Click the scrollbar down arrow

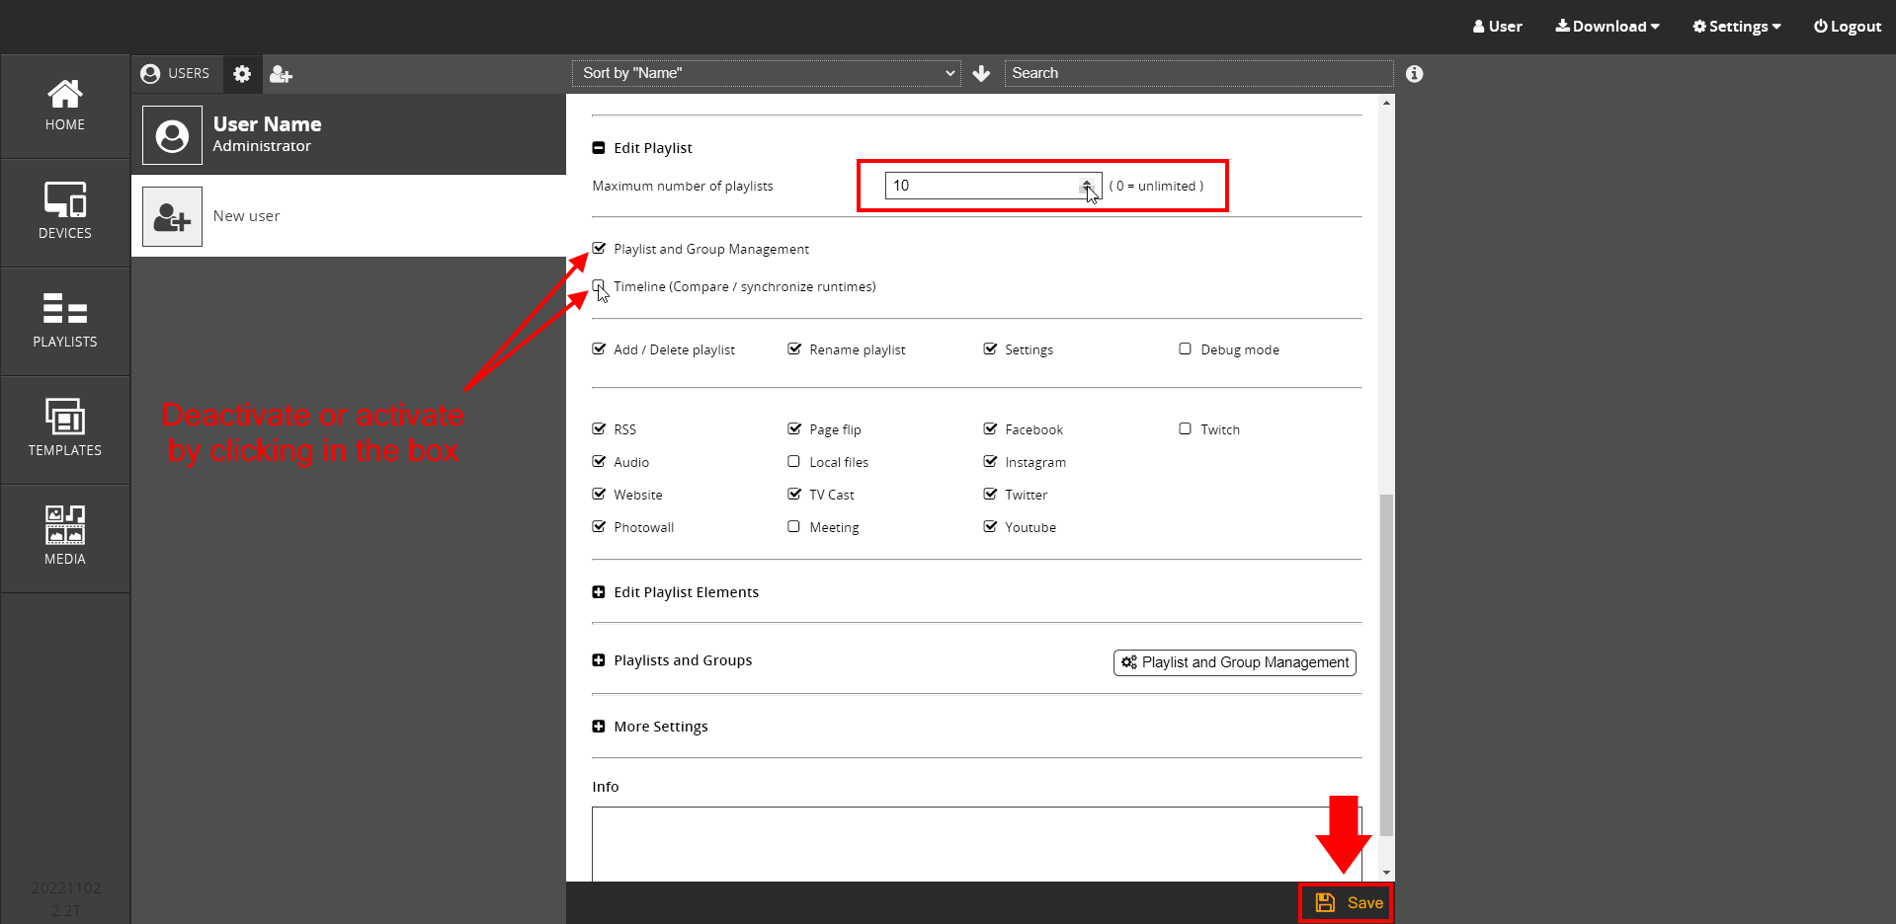click(1387, 873)
